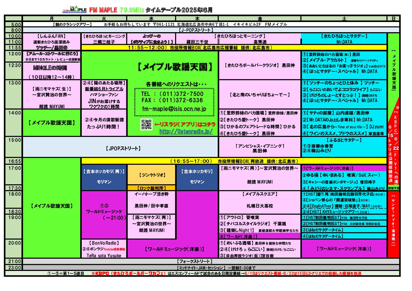Click the Sunday サンデーナイター red block

394,224
